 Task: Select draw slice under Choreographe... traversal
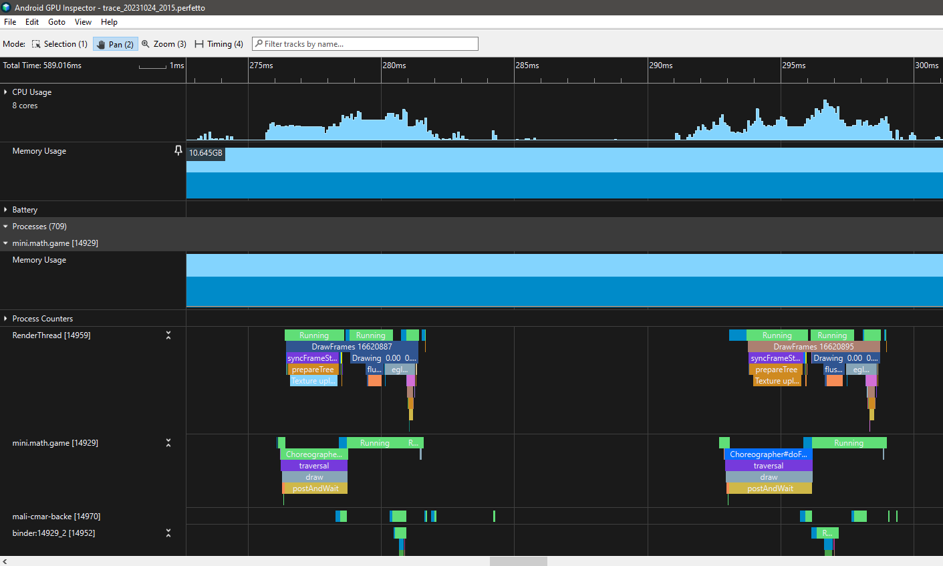pos(315,477)
